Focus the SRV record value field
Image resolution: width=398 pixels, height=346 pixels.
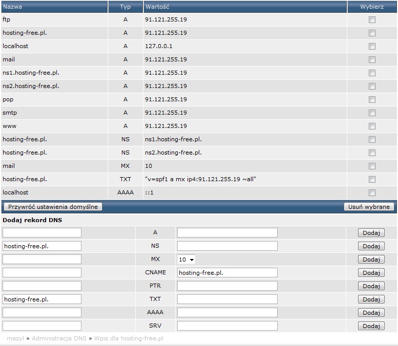(227, 326)
